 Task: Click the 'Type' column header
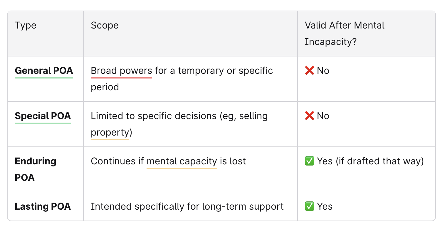[x=26, y=26]
